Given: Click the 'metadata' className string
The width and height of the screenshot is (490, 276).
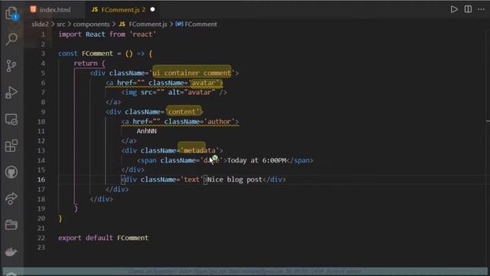Looking at the screenshot, I should click(x=200, y=150).
